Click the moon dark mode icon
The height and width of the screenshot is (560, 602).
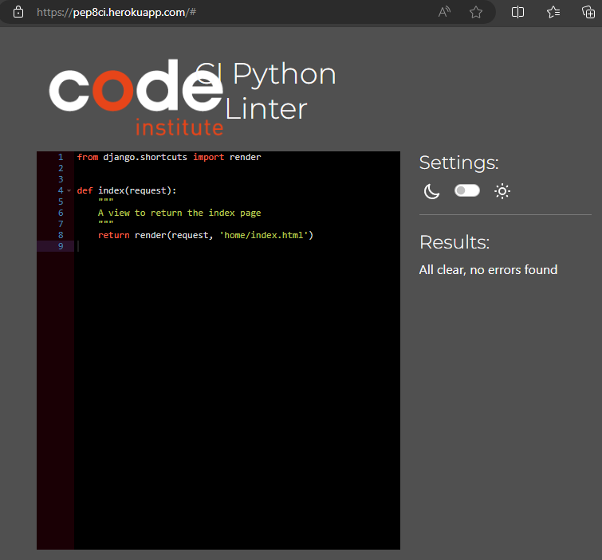tap(431, 191)
